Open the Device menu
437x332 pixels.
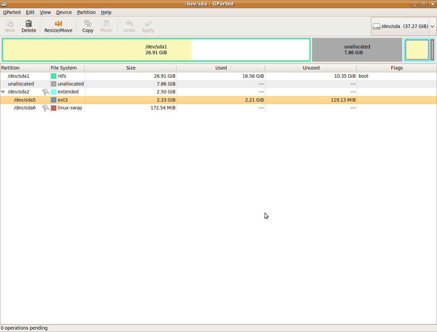64,12
